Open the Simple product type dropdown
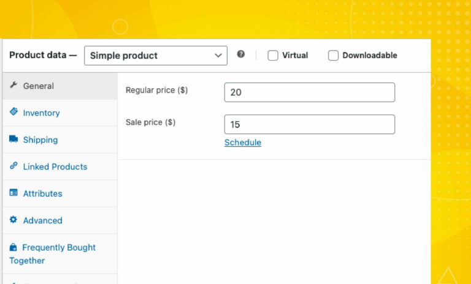 (x=155, y=56)
